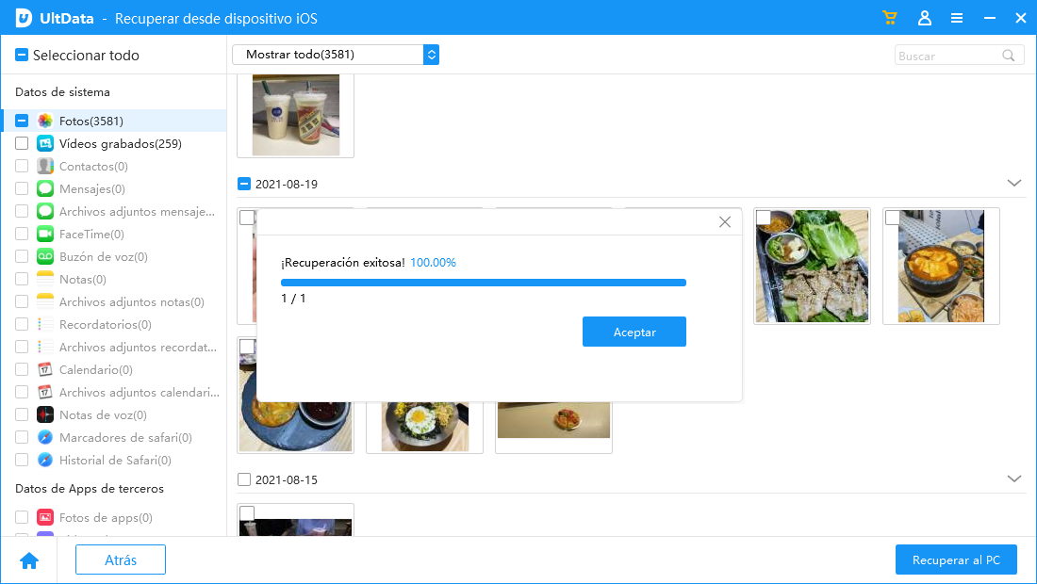The width and height of the screenshot is (1037, 584).
Task: Select the Fotos category icon
Action: point(45,122)
